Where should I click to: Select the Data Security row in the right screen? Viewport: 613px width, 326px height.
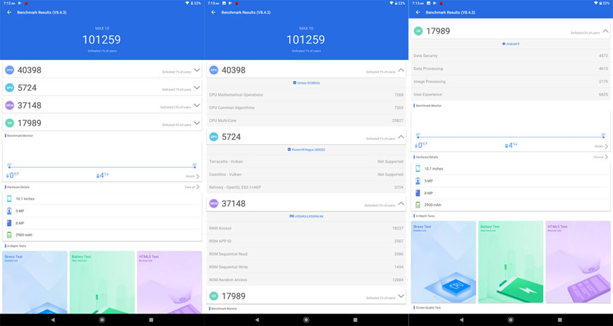click(x=511, y=56)
